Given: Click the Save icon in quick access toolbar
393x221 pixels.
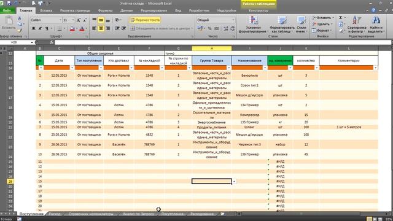Looking at the screenshot, I should pyautogui.click(x=9, y=3).
